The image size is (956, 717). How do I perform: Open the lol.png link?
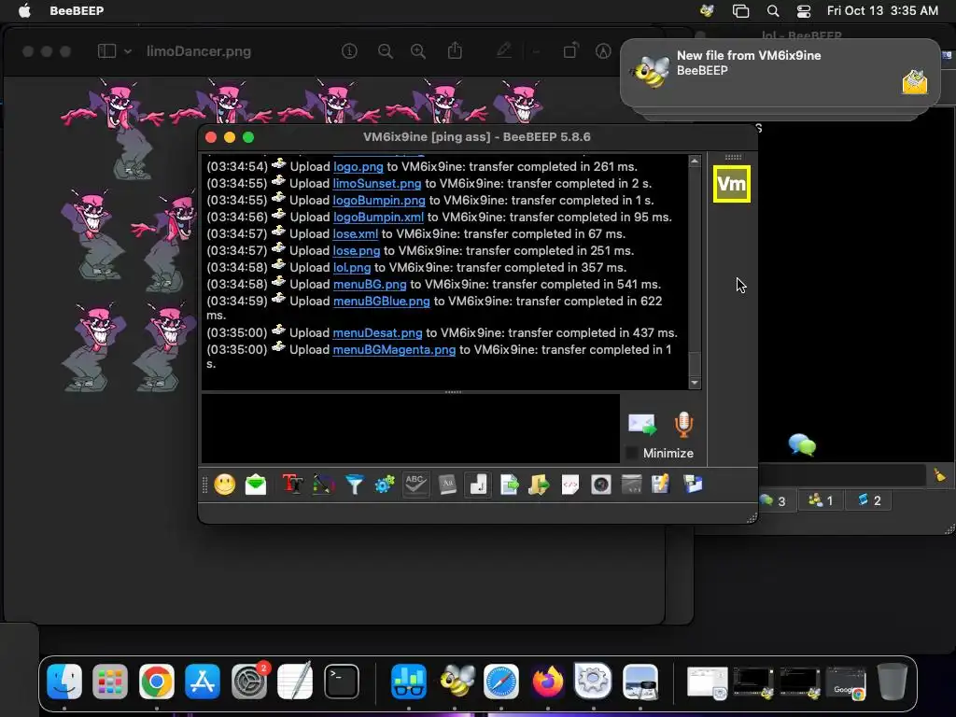352,268
